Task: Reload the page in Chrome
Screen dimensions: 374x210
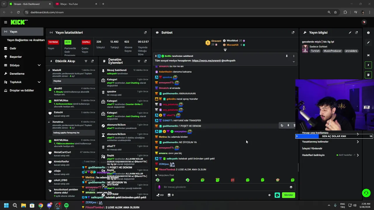Action: (x=18, y=12)
